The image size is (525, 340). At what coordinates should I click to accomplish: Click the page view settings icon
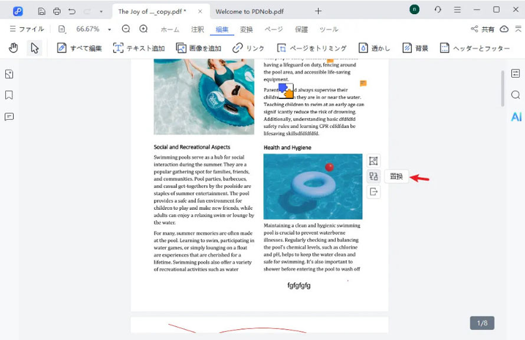(62, 29)
